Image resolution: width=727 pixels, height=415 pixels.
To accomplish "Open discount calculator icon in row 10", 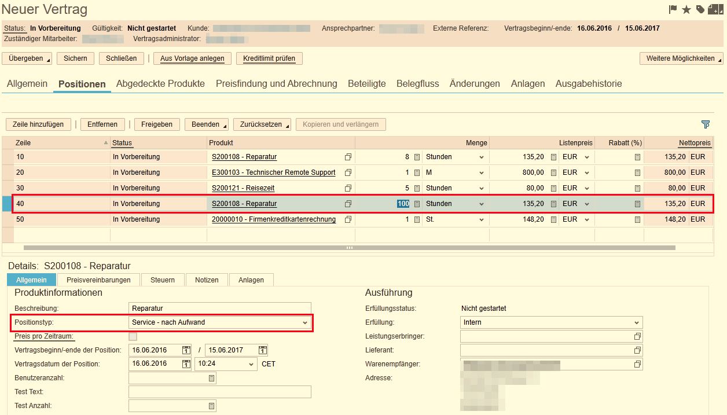I will tap(637, 157).
